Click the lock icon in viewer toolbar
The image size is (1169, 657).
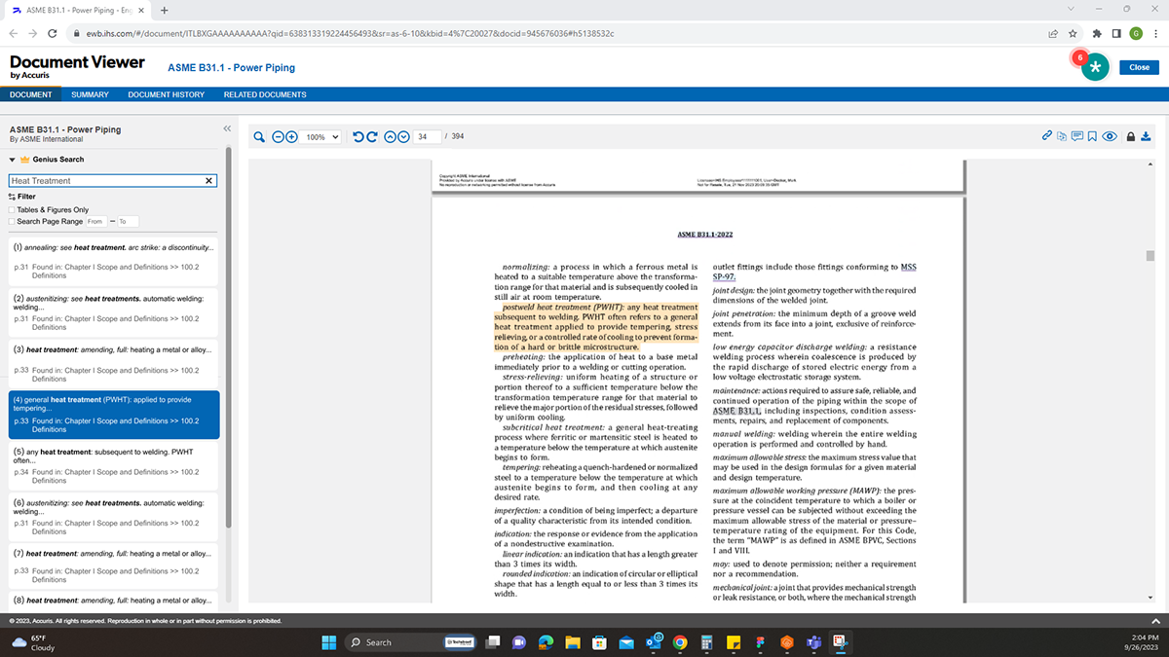coord(1131,137)
